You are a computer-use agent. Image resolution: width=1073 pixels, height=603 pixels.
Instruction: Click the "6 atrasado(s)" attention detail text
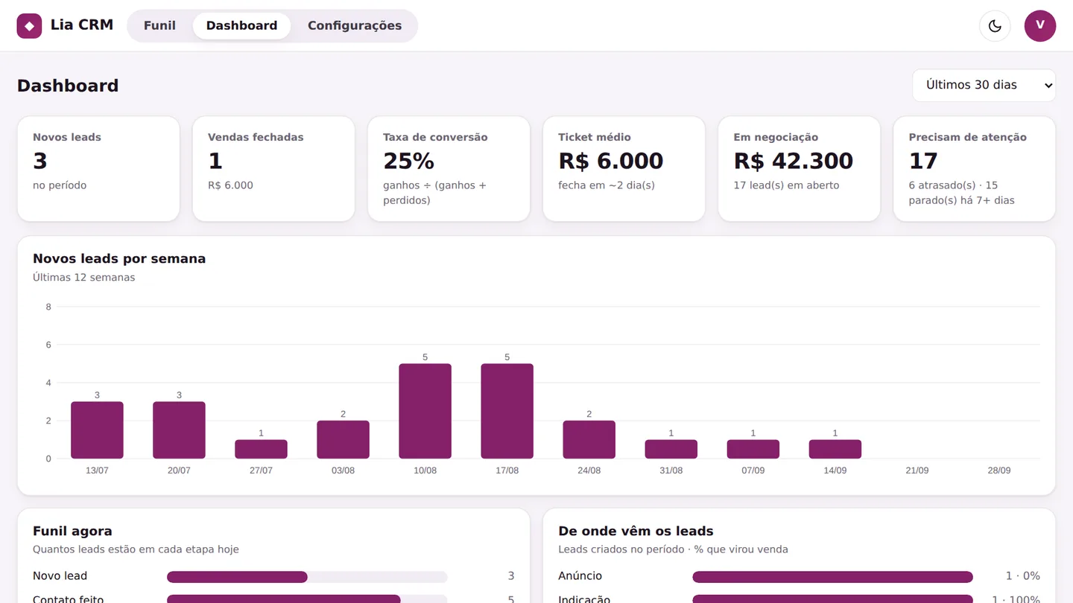pos(943,185)
